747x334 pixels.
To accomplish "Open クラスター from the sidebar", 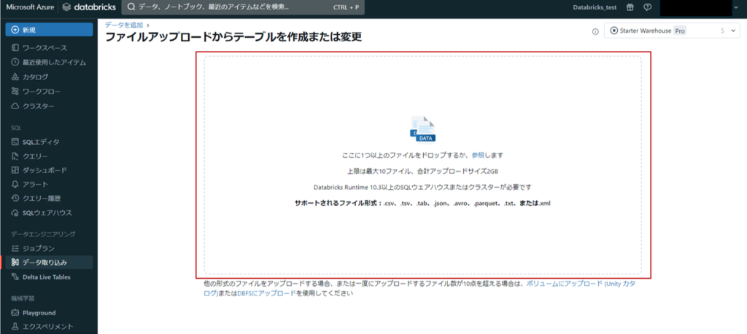I will click(38, 106).
